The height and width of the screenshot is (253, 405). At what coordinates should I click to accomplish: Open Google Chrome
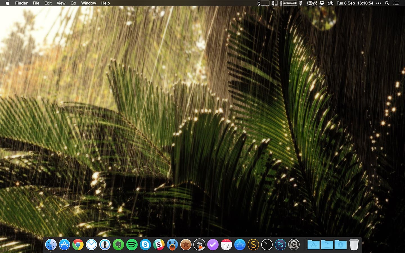(x=78, y=245)
